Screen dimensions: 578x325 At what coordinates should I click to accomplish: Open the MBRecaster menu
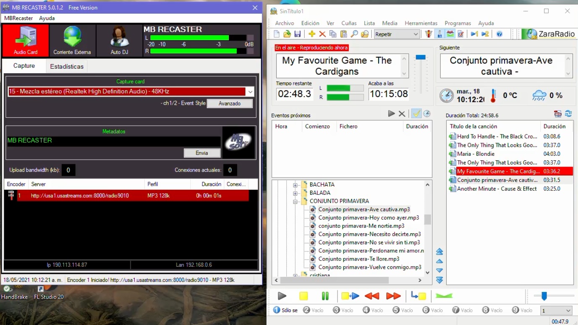click(18, 18)
